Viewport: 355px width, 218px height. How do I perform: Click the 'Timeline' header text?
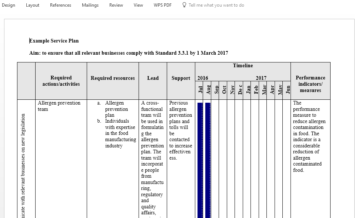tap(243, 66)
